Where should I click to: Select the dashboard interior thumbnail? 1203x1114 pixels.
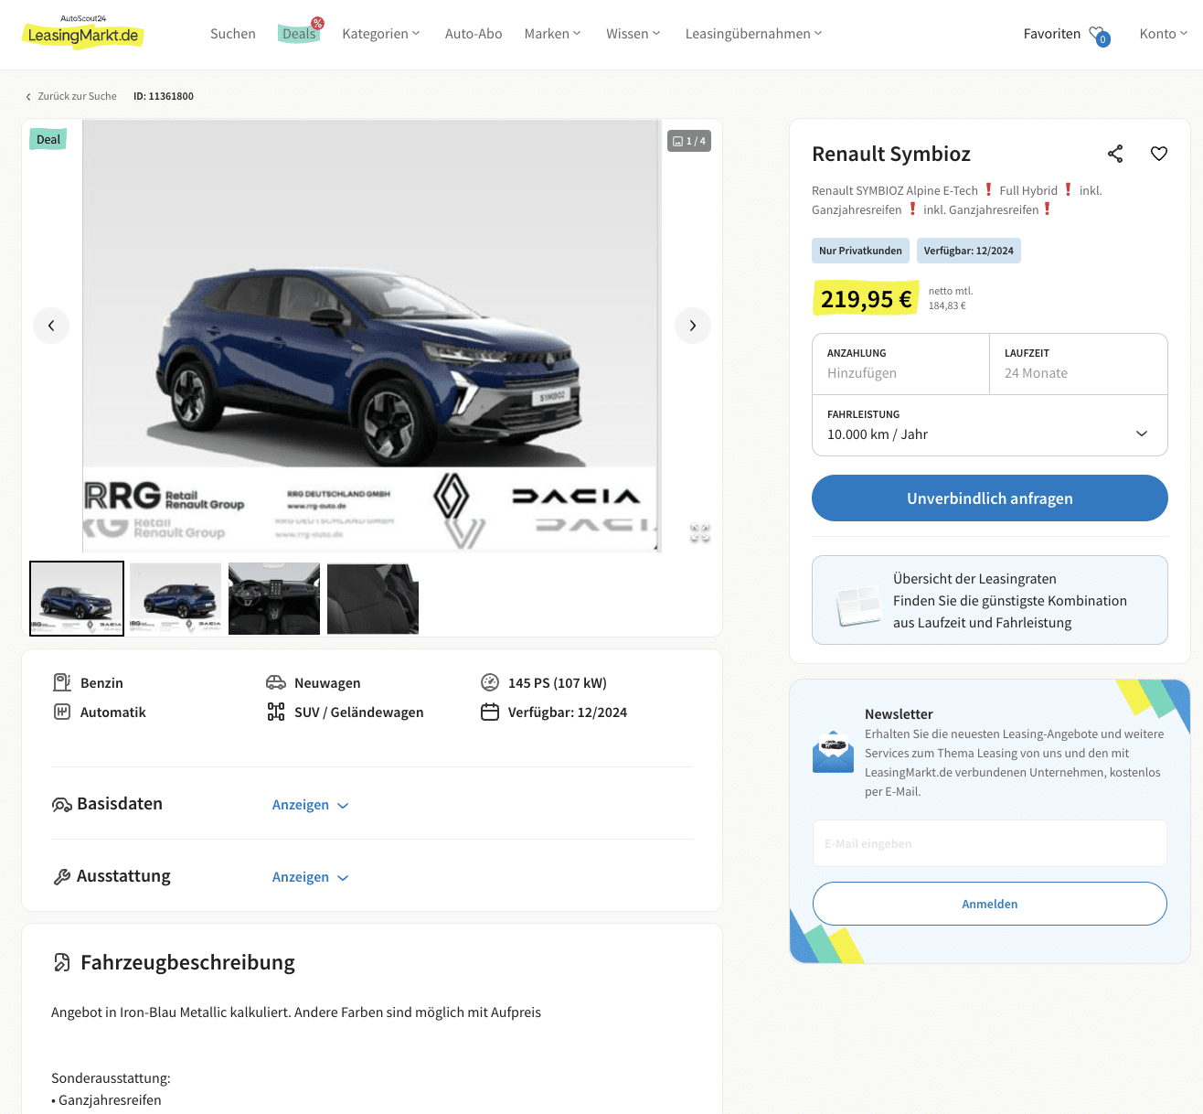pos(274,598)
